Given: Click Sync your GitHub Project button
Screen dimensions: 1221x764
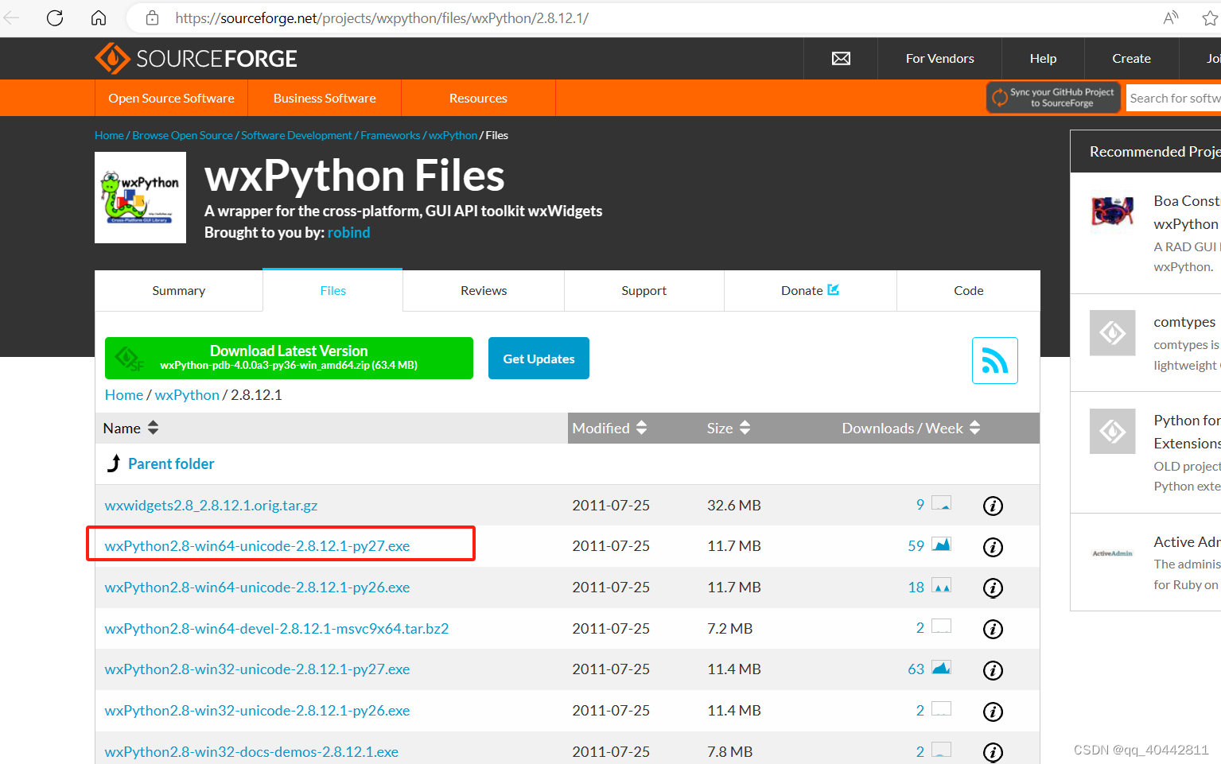Looking at the screenshot, I should 1053,98.
